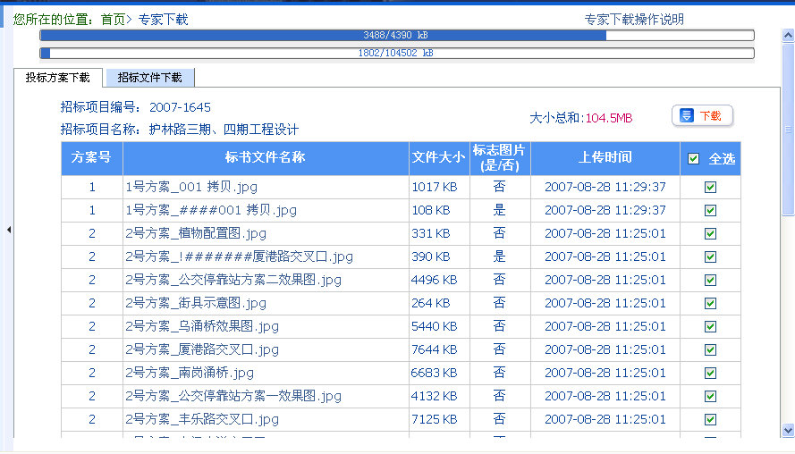Uncheck the 公交停靠站方案一效果图.jpg checkbox
Screen dimensions: 795x454
click(x=710, y=396)
